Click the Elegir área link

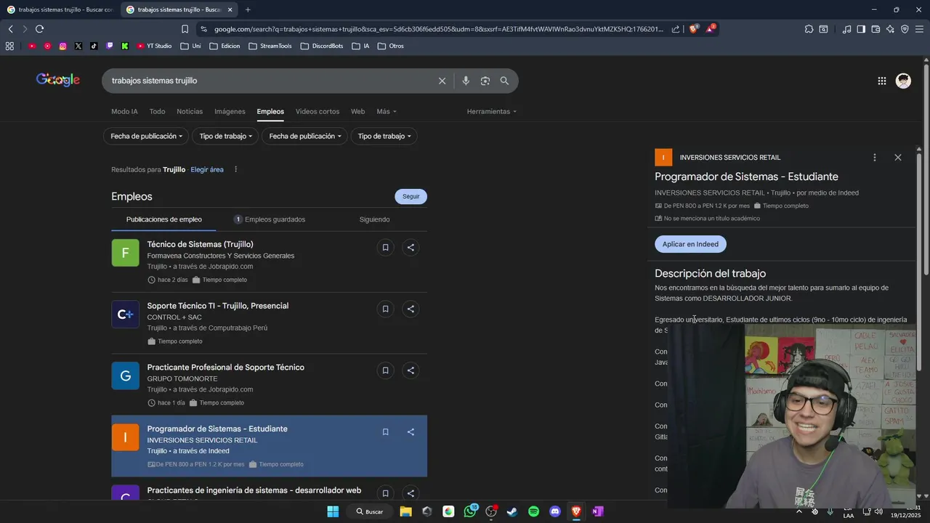(207, 169)
